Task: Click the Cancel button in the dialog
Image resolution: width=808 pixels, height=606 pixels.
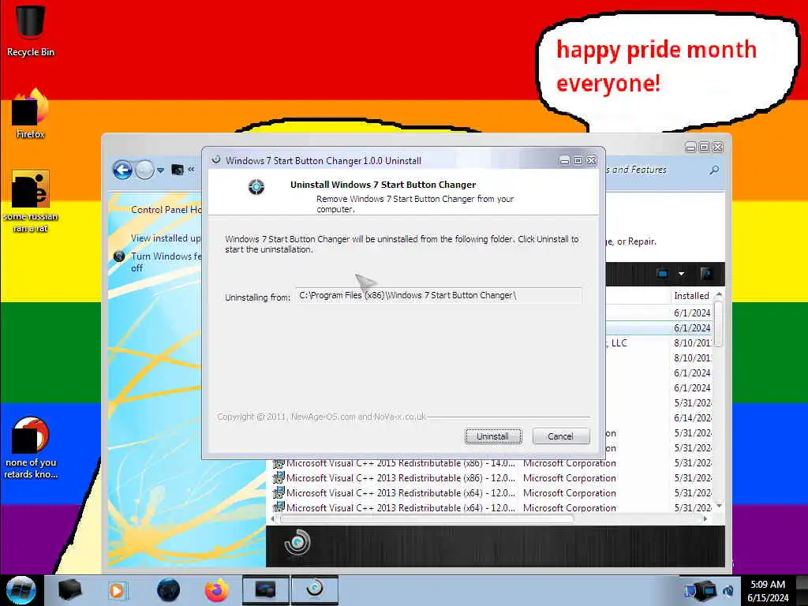Action: [561, 436]
